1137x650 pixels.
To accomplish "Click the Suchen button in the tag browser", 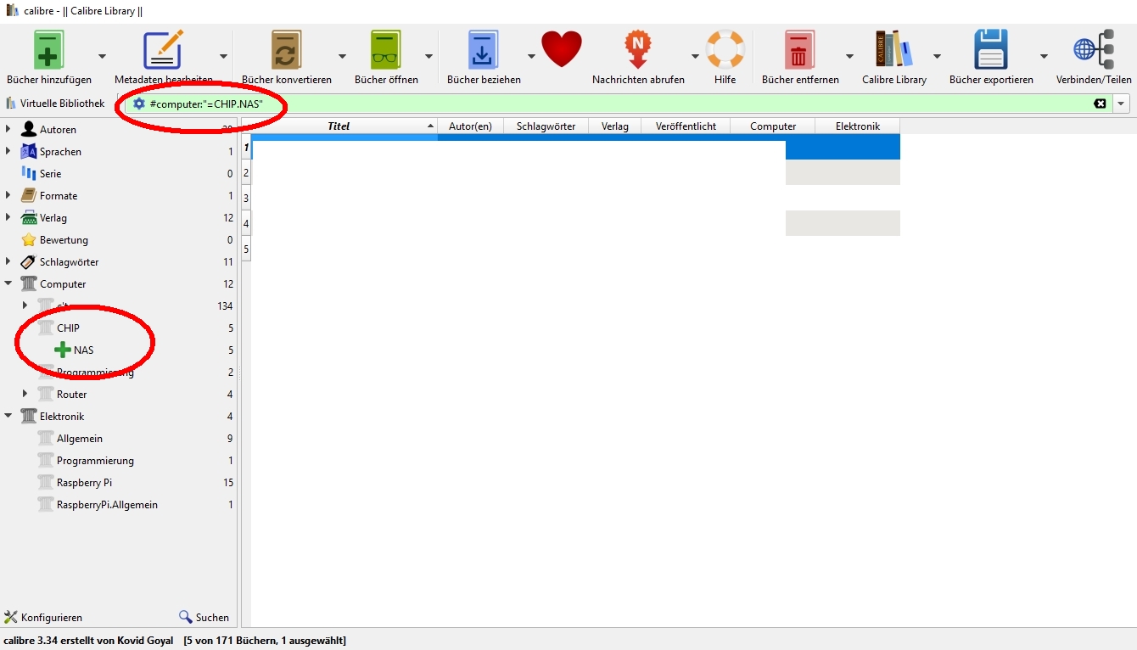I will click(x=204, y=618).
